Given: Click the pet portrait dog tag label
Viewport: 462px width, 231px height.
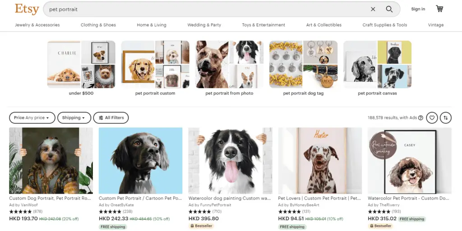Looking at the screenshot, I should tap(303, 93).
